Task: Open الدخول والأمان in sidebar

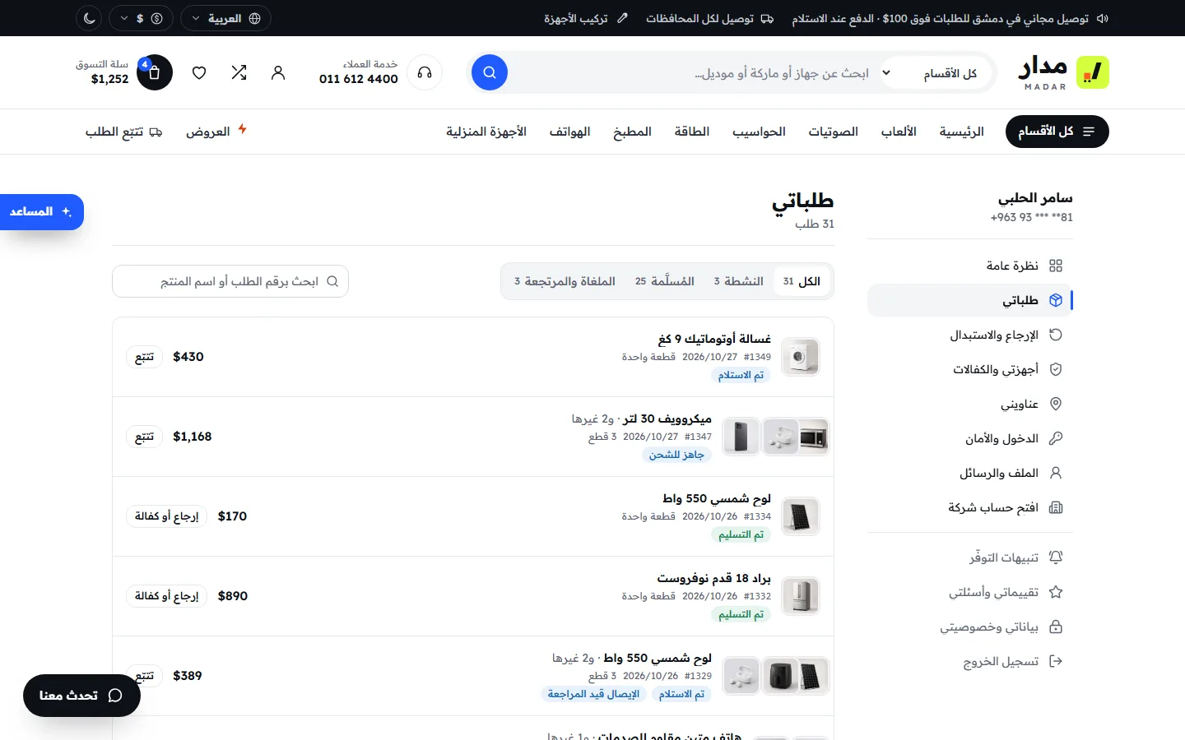Action: [x=970, y=438]
